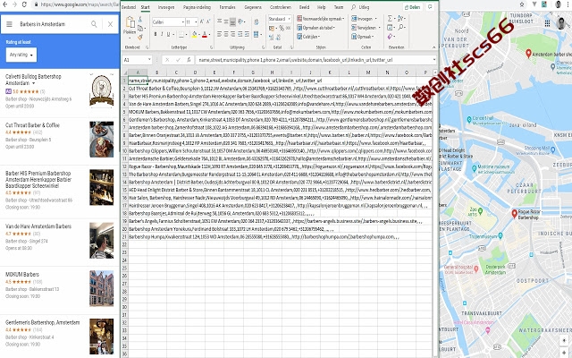Toggle Bold formatting in Excel

pos(156,34)
